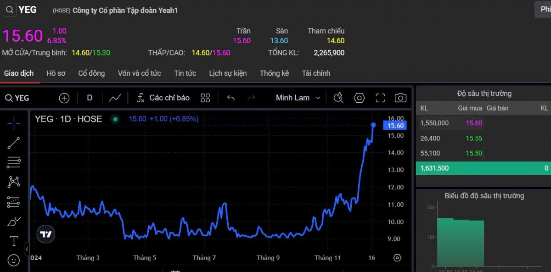
Task: Open the indicator templates grid icon
Action: click(x=205, y=98)
